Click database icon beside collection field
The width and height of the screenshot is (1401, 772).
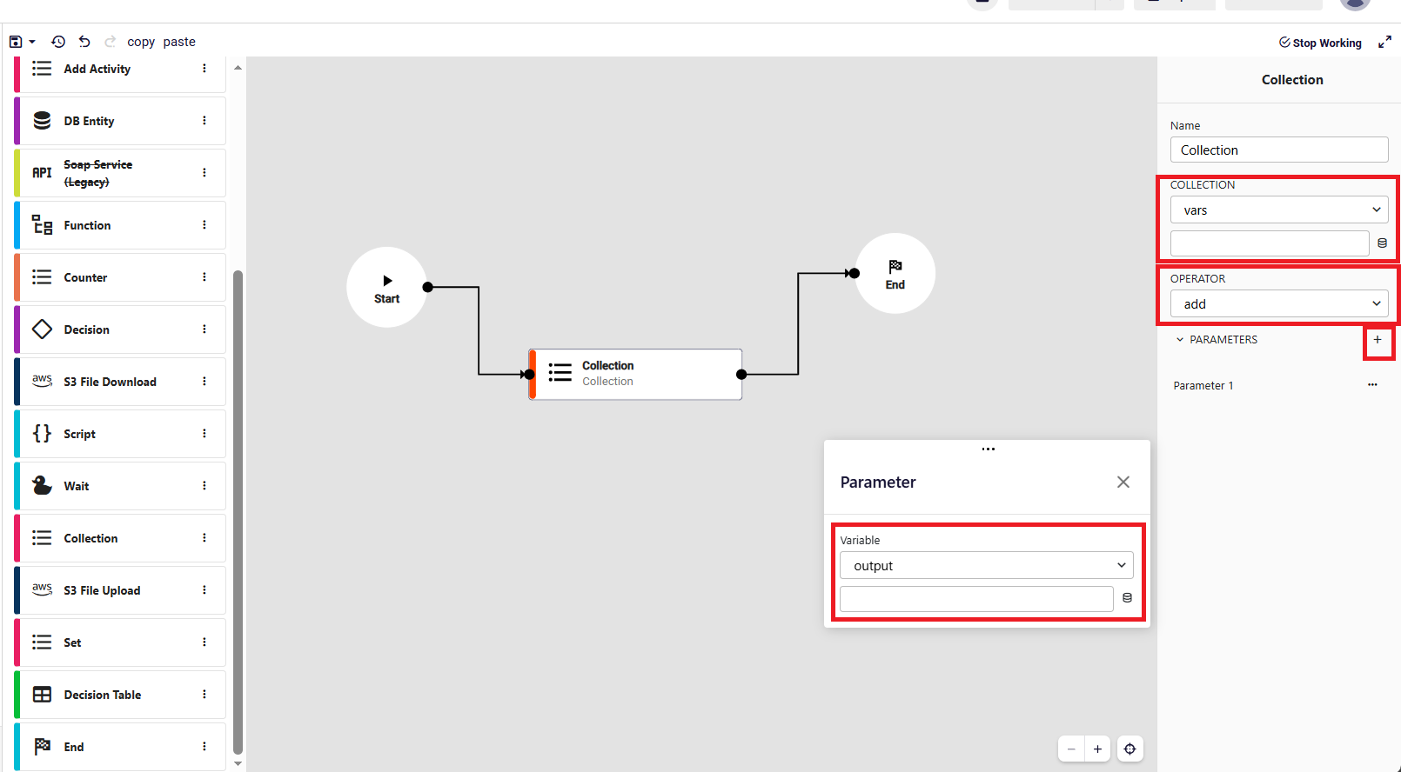click(x=1382, y=243)
